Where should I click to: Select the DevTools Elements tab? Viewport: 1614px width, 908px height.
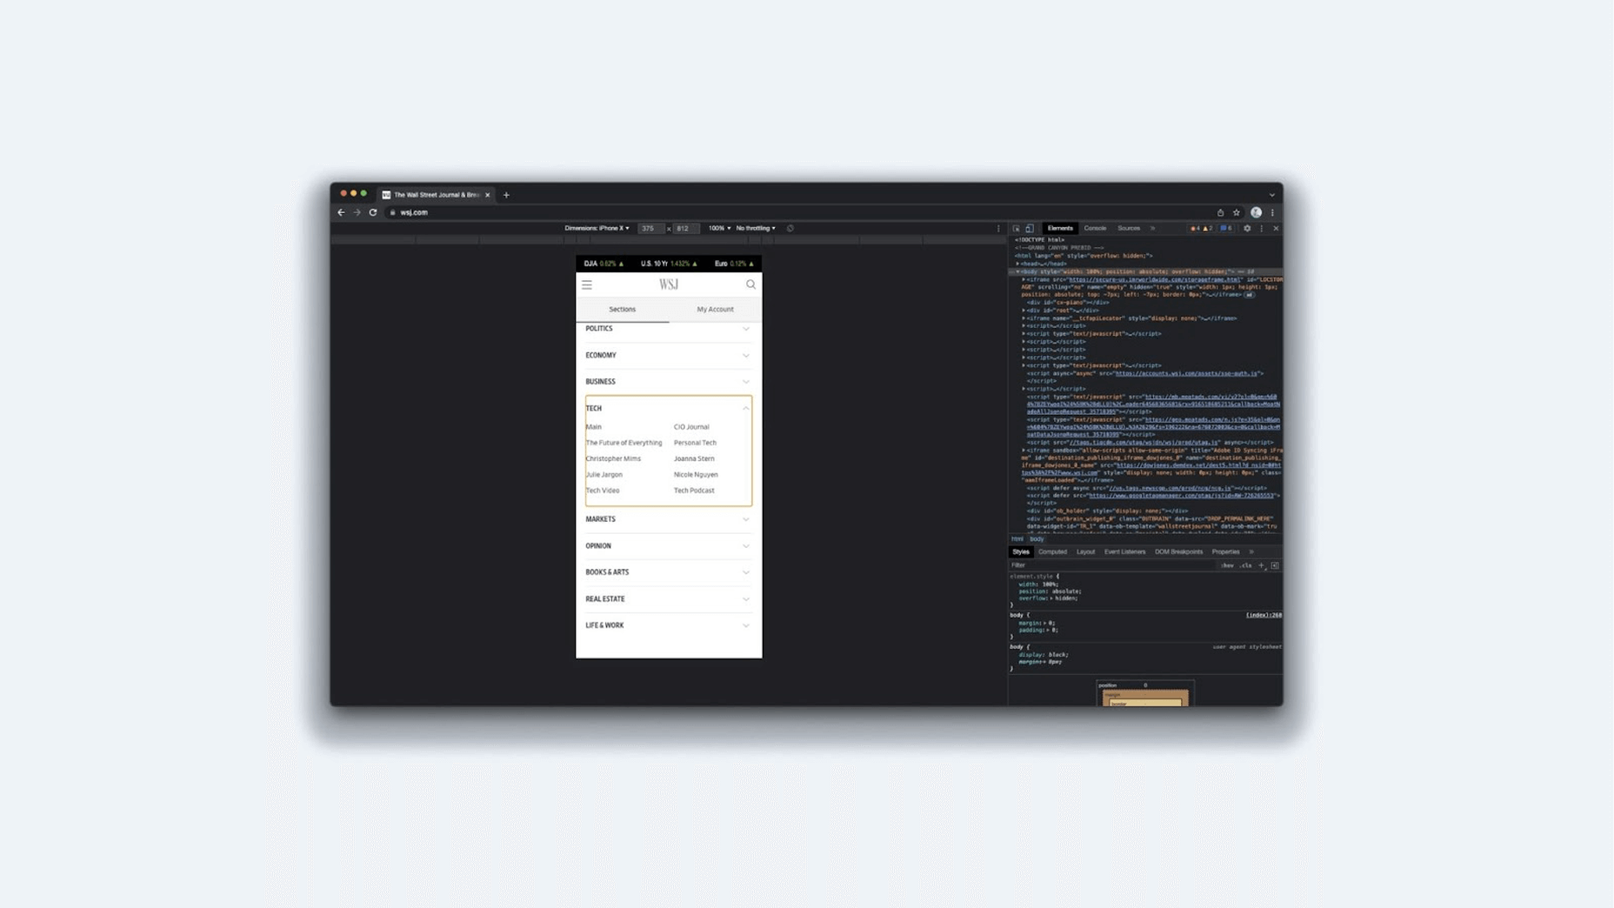tap(1060, 229)
